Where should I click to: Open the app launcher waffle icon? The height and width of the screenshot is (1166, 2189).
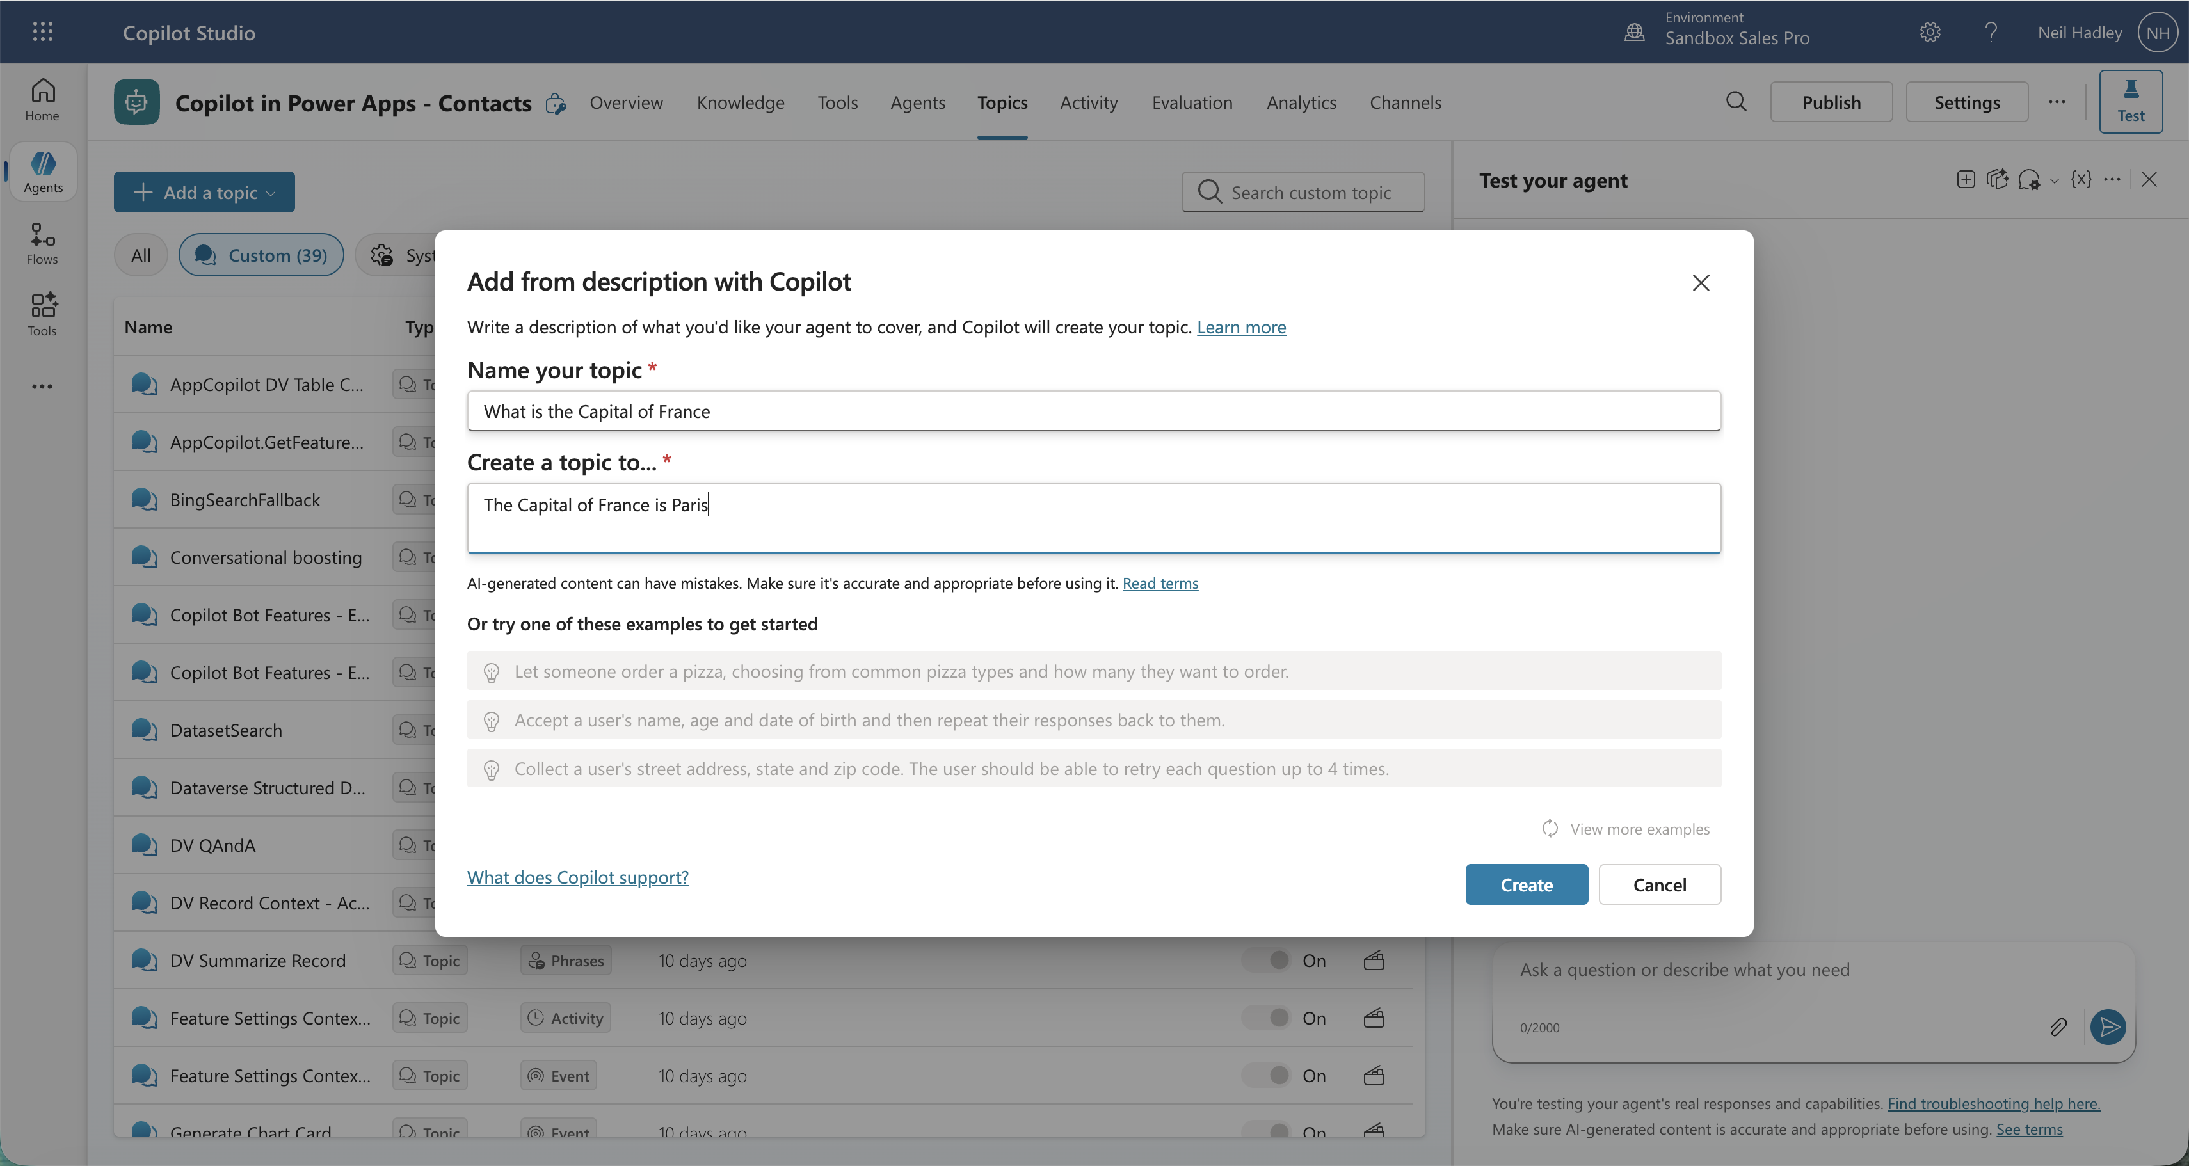point(42,32)
